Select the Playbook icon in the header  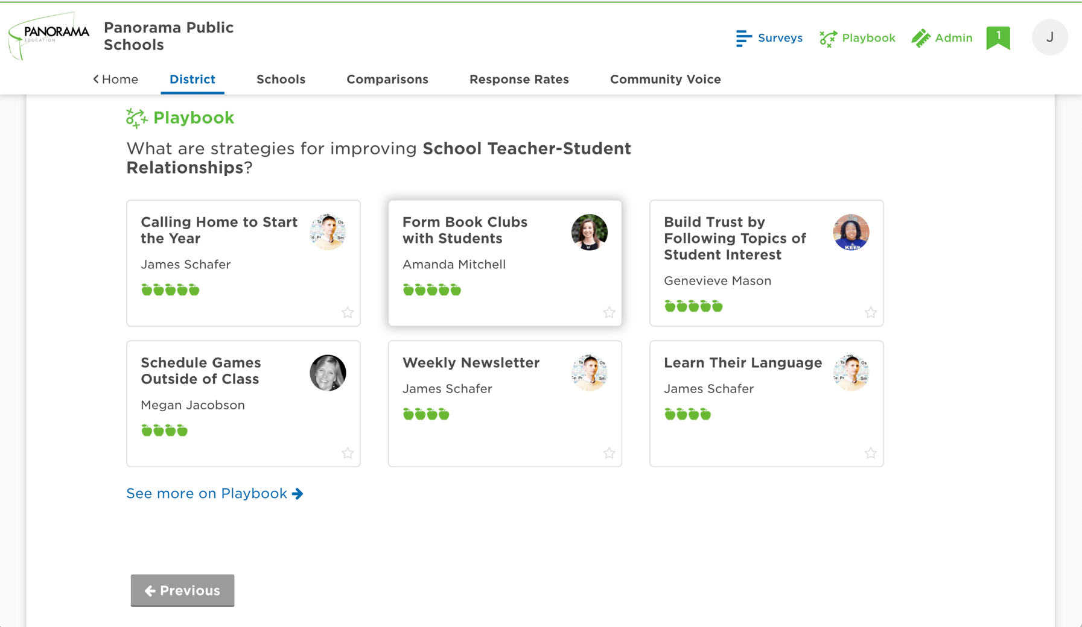(x=829, y=37)
